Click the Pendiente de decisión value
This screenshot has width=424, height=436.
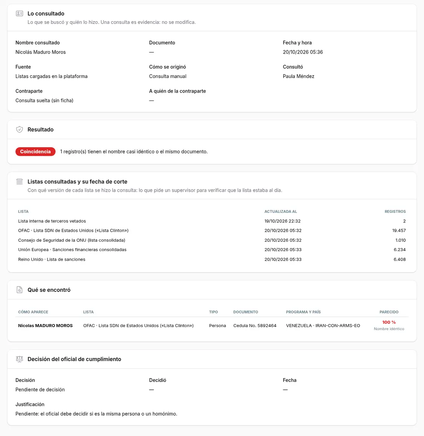[40, 389]
